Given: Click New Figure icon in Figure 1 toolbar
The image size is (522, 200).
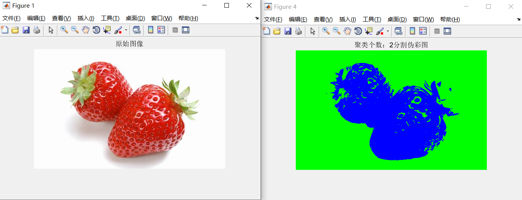Looking at the screenshot, I should (x=5, y=30).
